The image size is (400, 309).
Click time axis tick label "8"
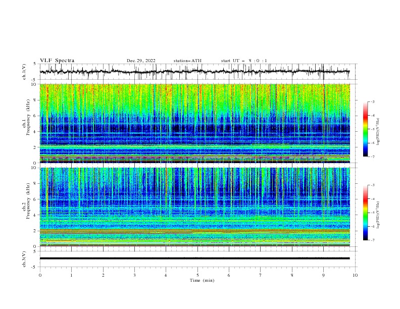pos(292,275)
